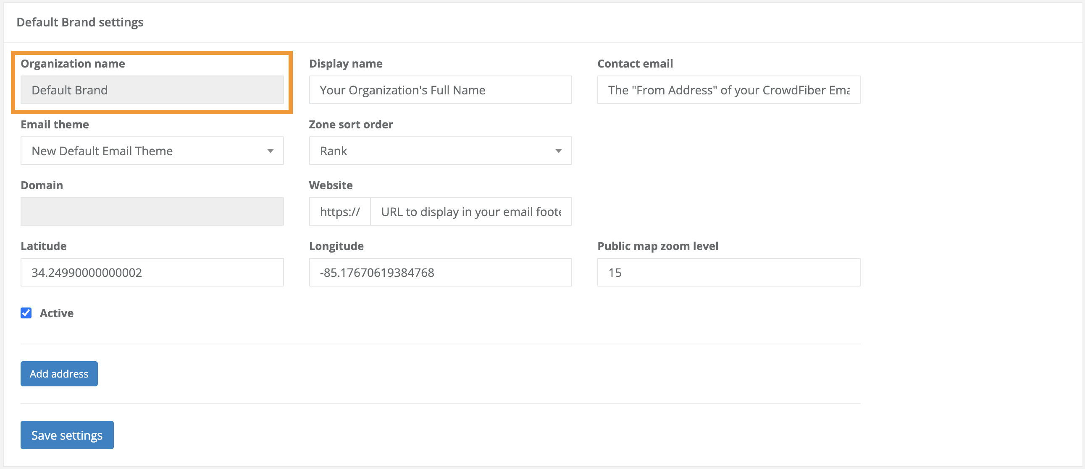Image resolution: width=1085 pixels, height=469 pixels.
Task: Change the Public map zoom level value
Action: point(728,272)
